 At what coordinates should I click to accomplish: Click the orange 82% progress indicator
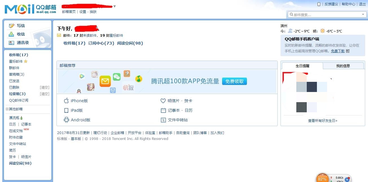pos(323,178)
